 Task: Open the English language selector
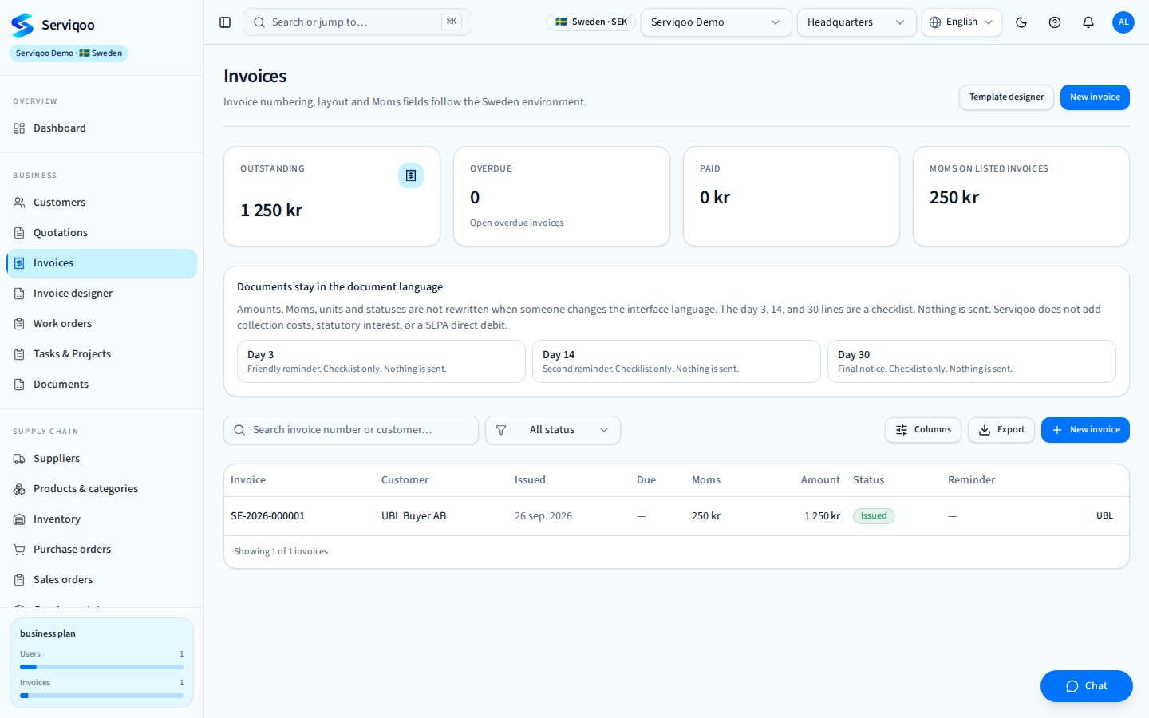961,22
